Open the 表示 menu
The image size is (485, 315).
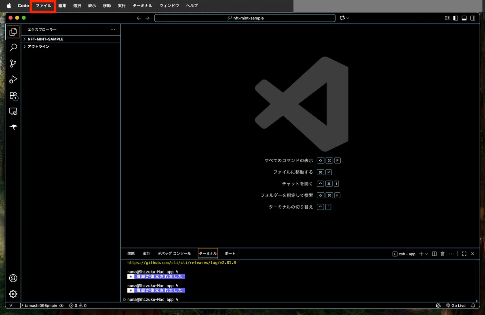[x=92, y=6]
